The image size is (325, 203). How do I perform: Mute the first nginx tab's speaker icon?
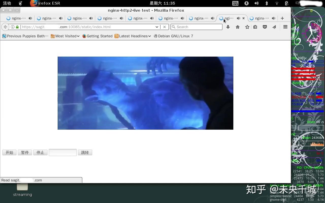tap(30, 18)
